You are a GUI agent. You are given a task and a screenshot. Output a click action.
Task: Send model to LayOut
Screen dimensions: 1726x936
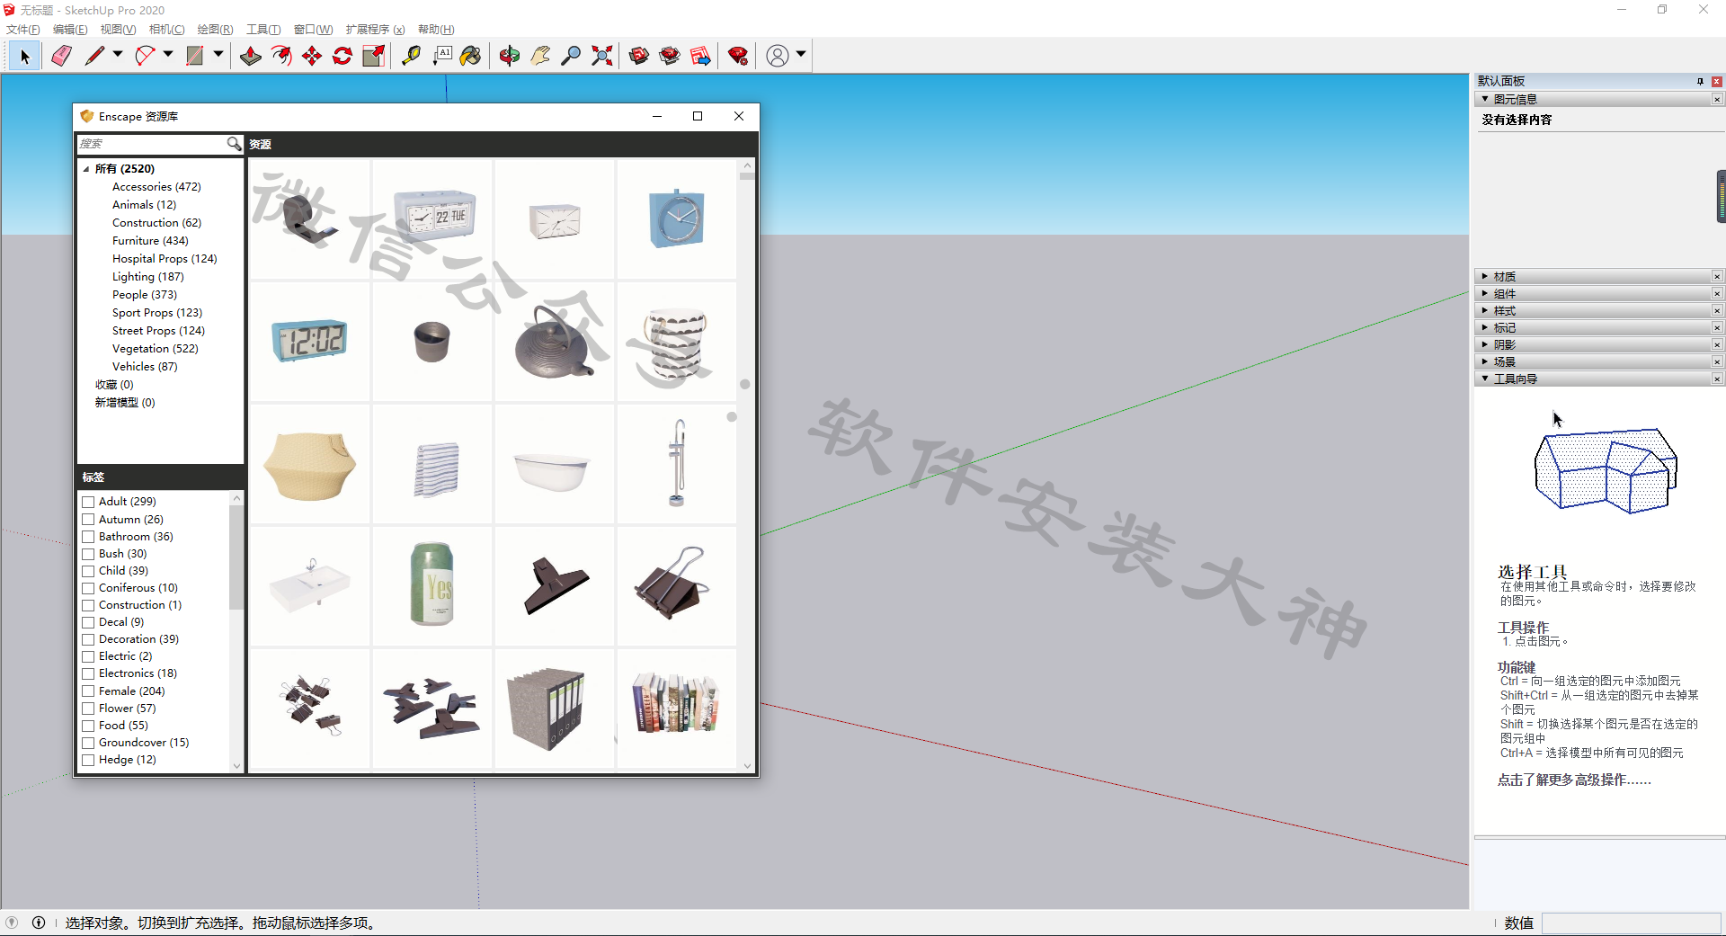(700, 56)
